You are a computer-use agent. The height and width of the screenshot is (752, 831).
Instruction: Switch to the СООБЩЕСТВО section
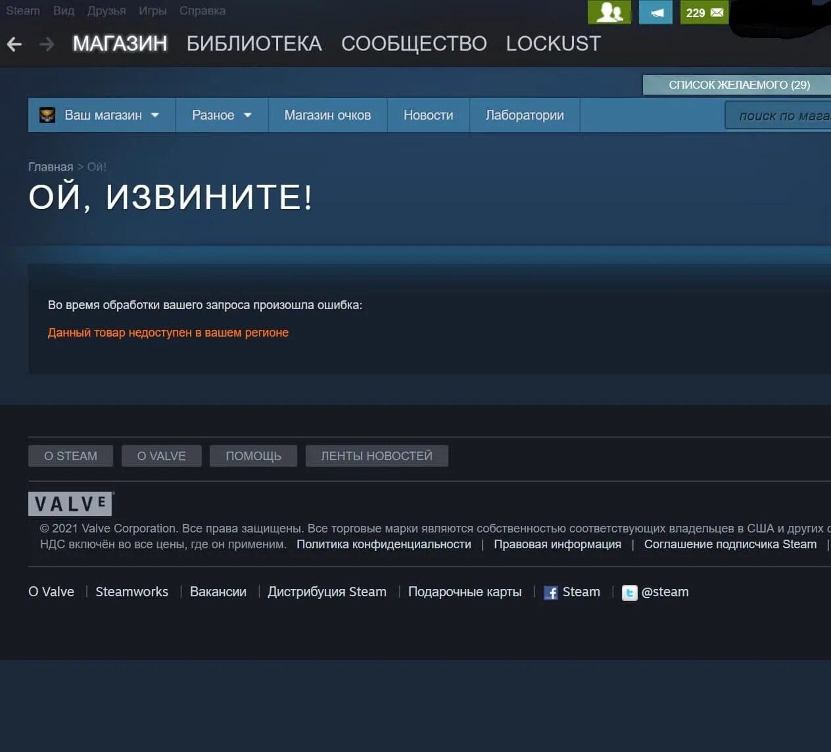click(414, 43)
